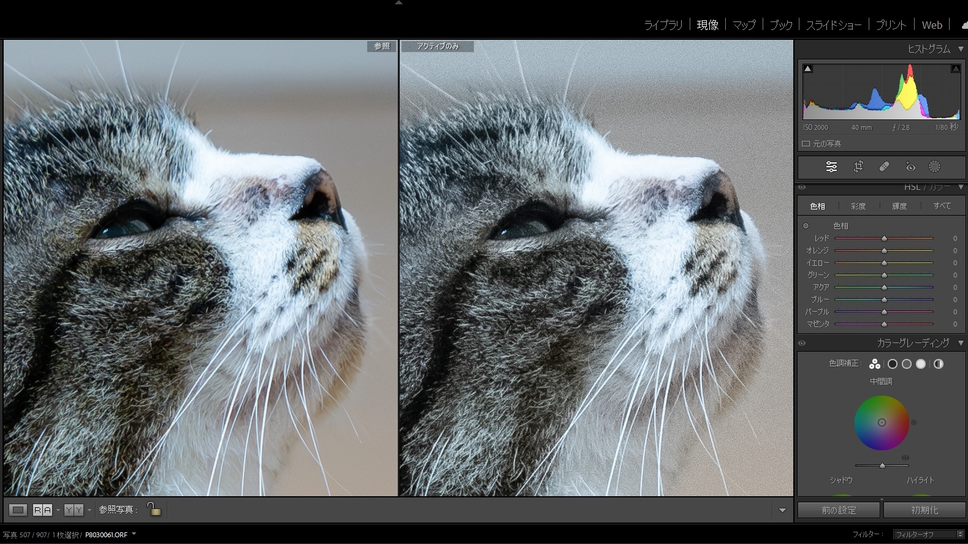Select the Crop overlay tool
Image resolution: width=968 pixels, height=544 pixels.
coord(858,167)
